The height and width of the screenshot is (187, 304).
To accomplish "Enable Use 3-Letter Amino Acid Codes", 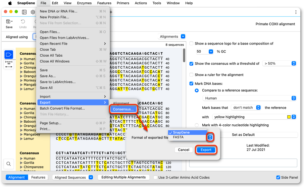I will point(155,177).
